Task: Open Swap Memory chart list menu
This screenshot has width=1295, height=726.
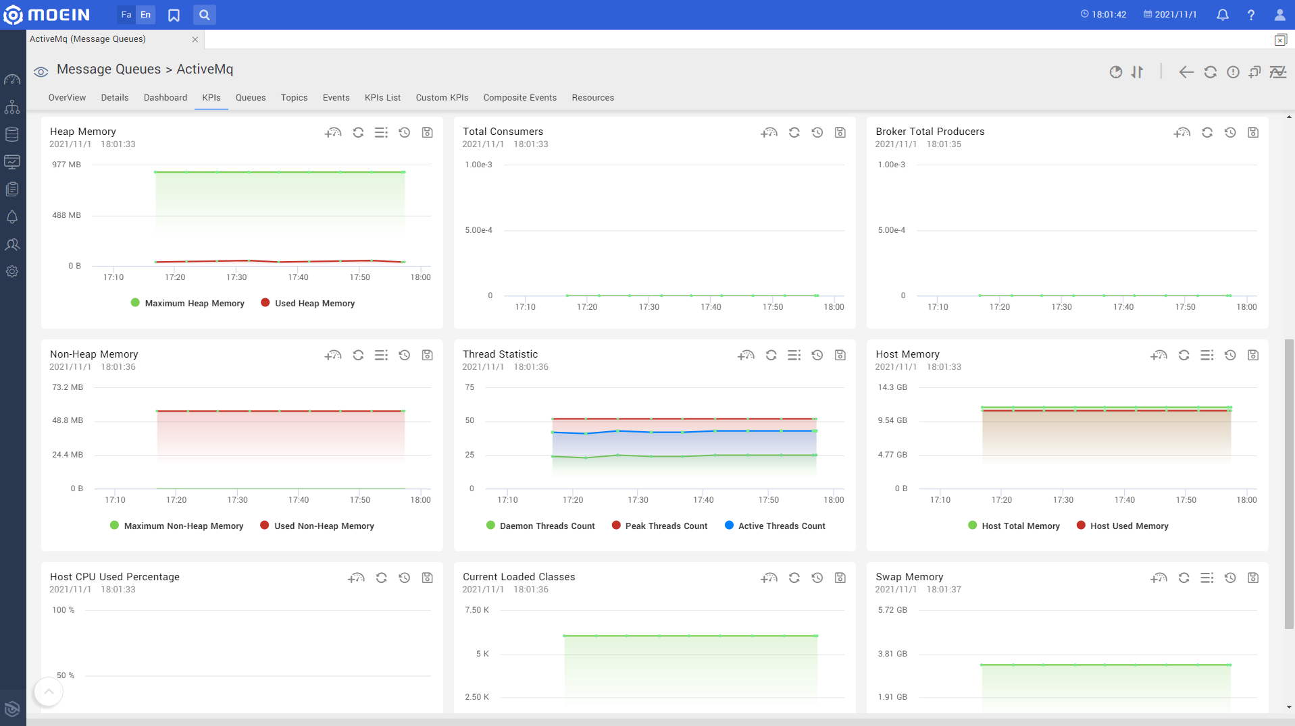Action: 1207,578
